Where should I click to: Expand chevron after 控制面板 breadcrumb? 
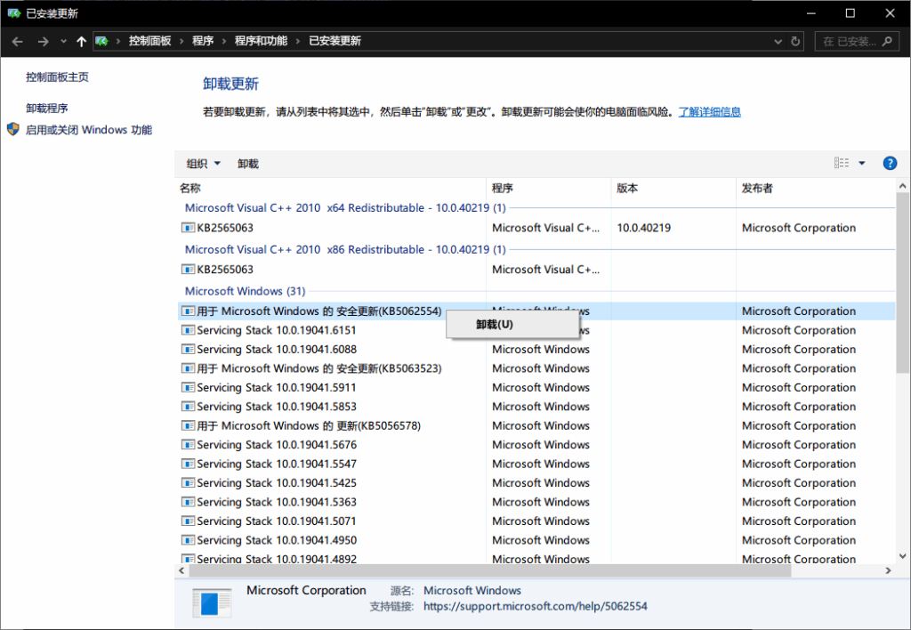(x=181, y=41)
